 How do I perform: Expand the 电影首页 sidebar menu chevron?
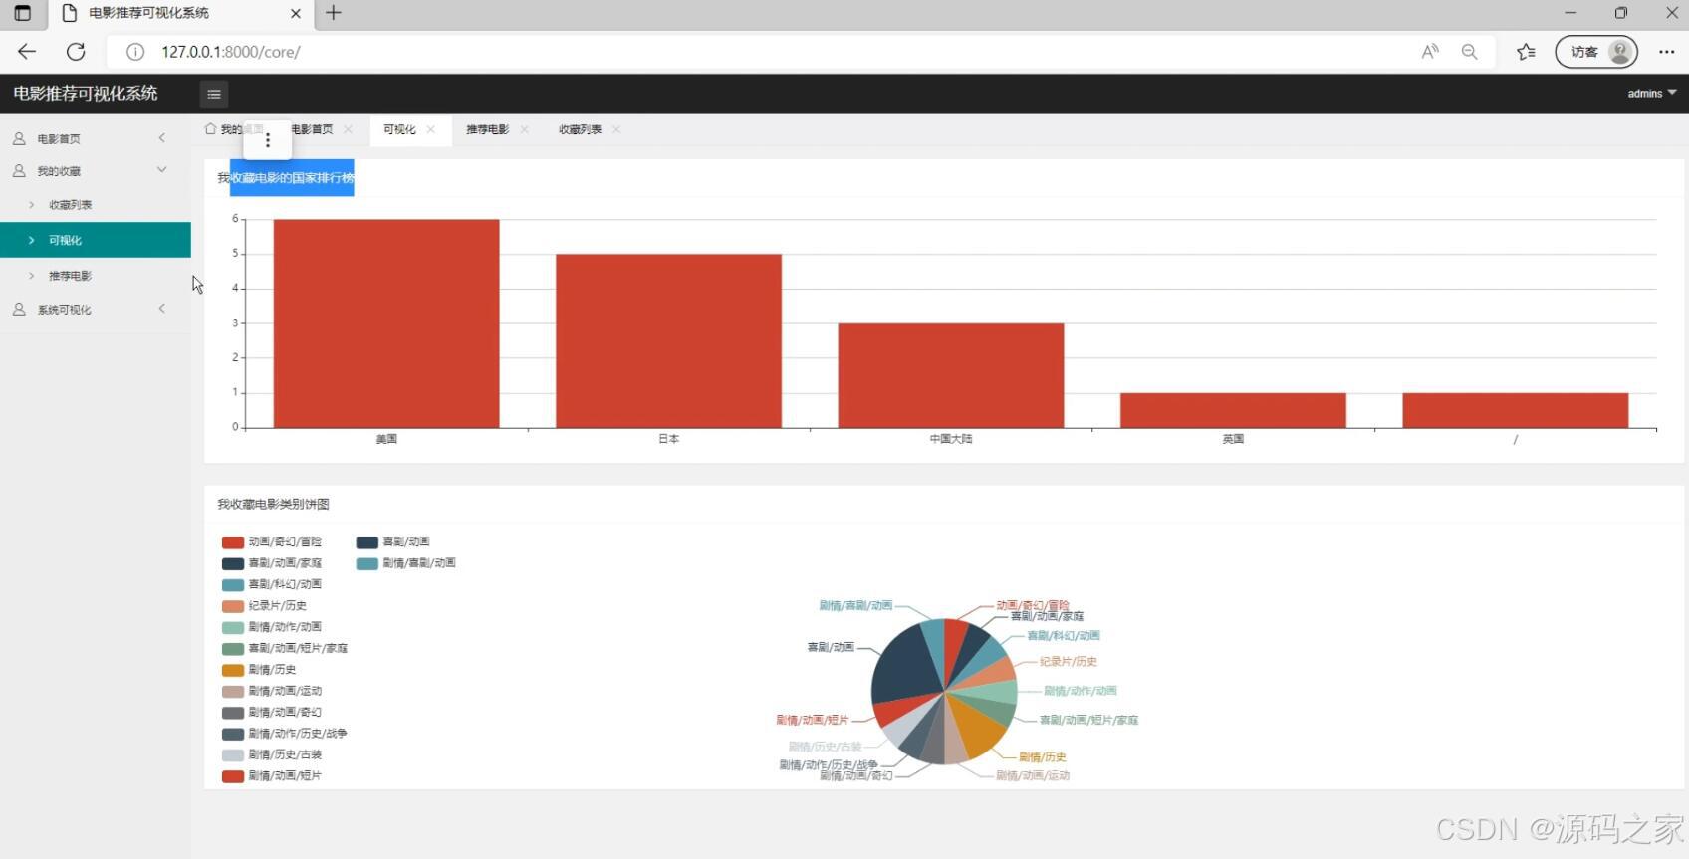coord(162,138)
